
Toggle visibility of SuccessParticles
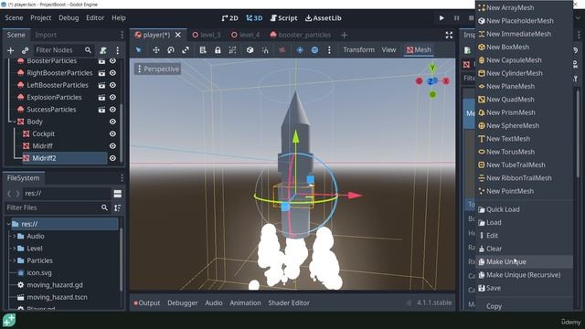(x=112, y=110)
